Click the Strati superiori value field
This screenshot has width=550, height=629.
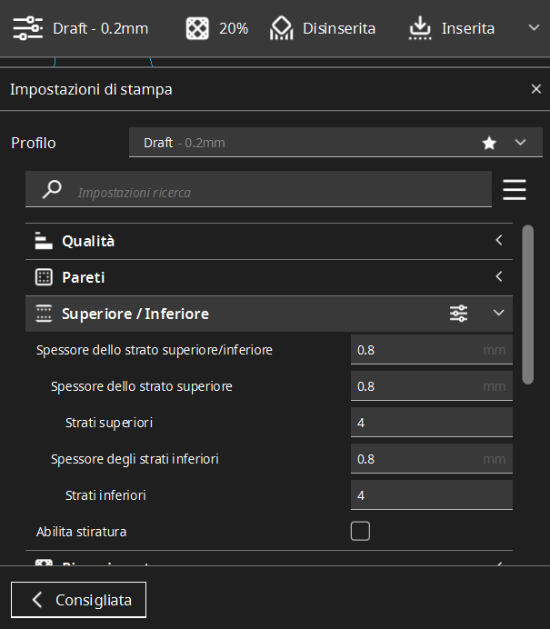(431, 423)
